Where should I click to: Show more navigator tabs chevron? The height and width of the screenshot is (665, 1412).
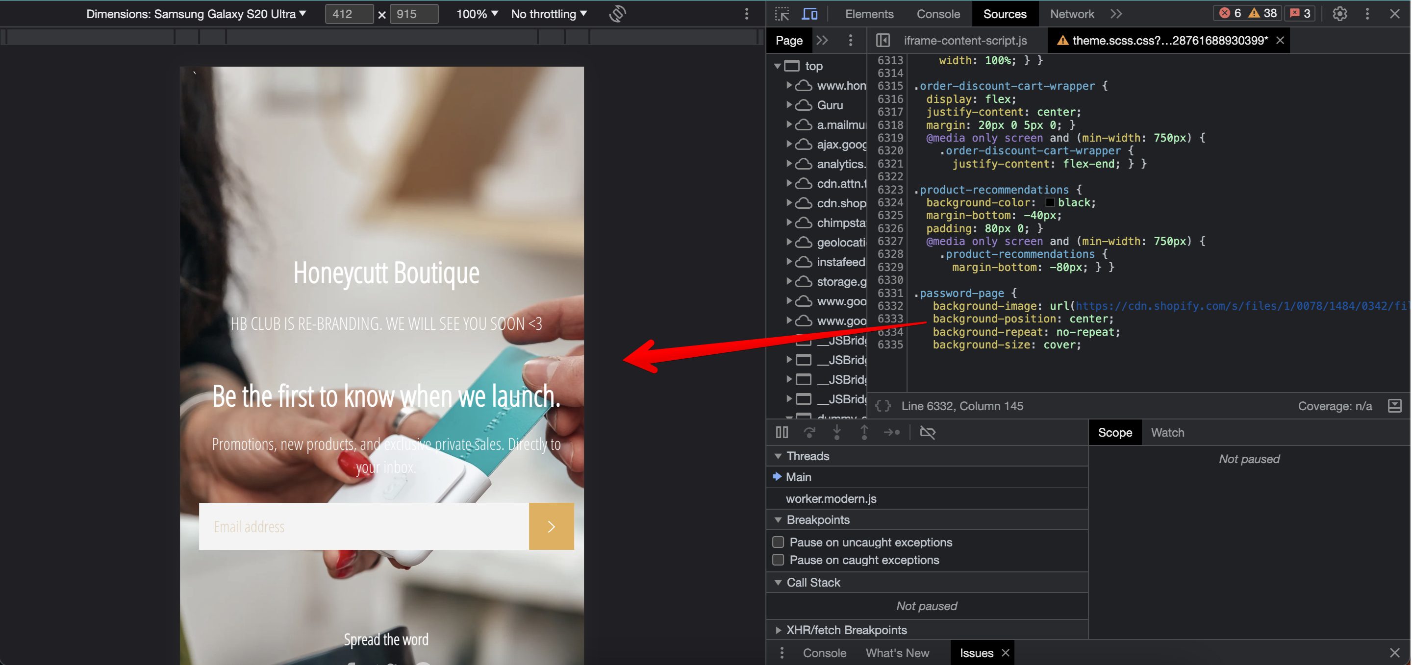pos(822,40)
